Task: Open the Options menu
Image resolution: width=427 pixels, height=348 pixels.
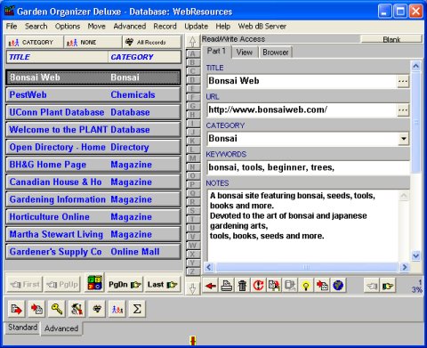Action: 68,27
